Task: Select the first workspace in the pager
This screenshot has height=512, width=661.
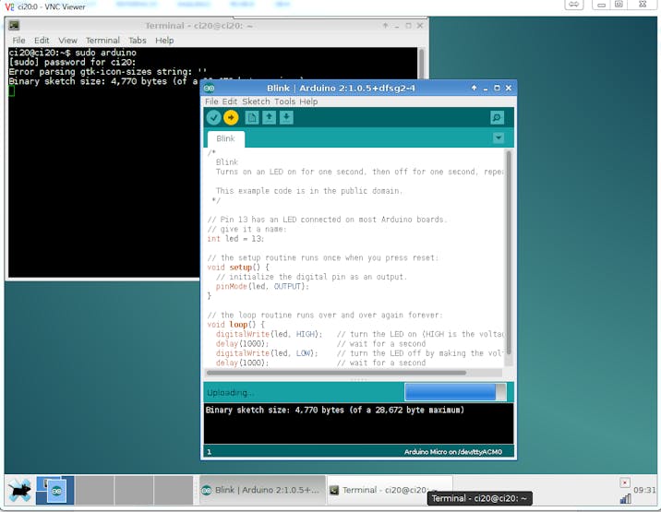Action: [55, 491]
